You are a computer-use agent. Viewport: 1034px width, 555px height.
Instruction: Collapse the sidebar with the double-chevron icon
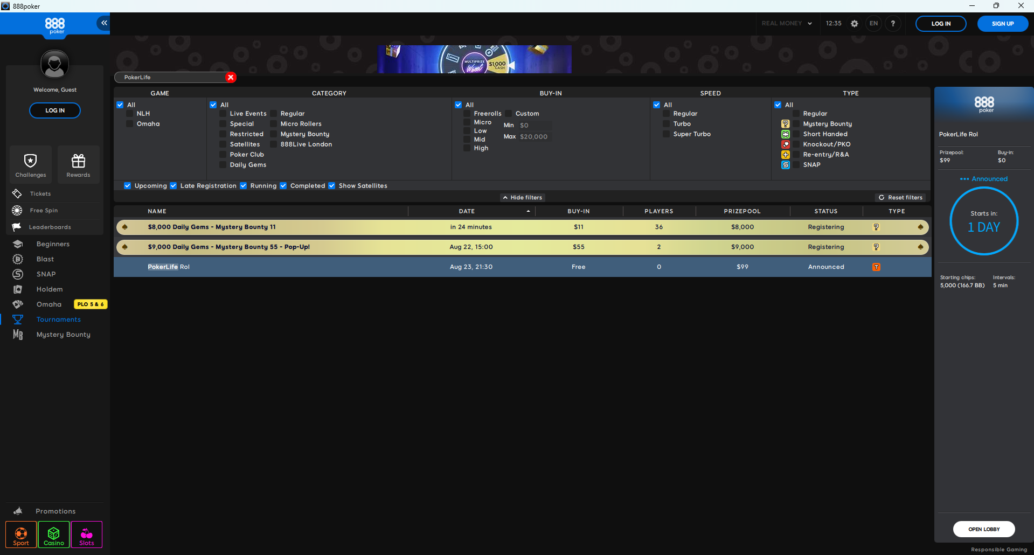(x=103, y=23)
